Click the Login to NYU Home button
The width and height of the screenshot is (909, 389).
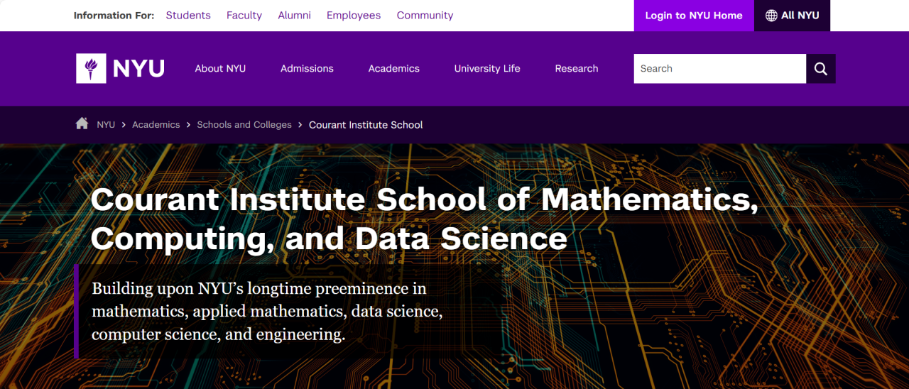click(x=694, y=16)
